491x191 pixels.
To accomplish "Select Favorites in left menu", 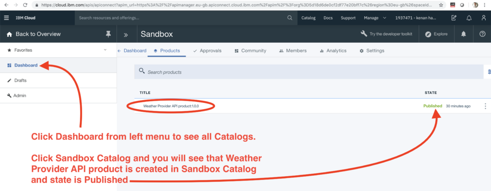I will pyautogui.click(x=23, y=50).
